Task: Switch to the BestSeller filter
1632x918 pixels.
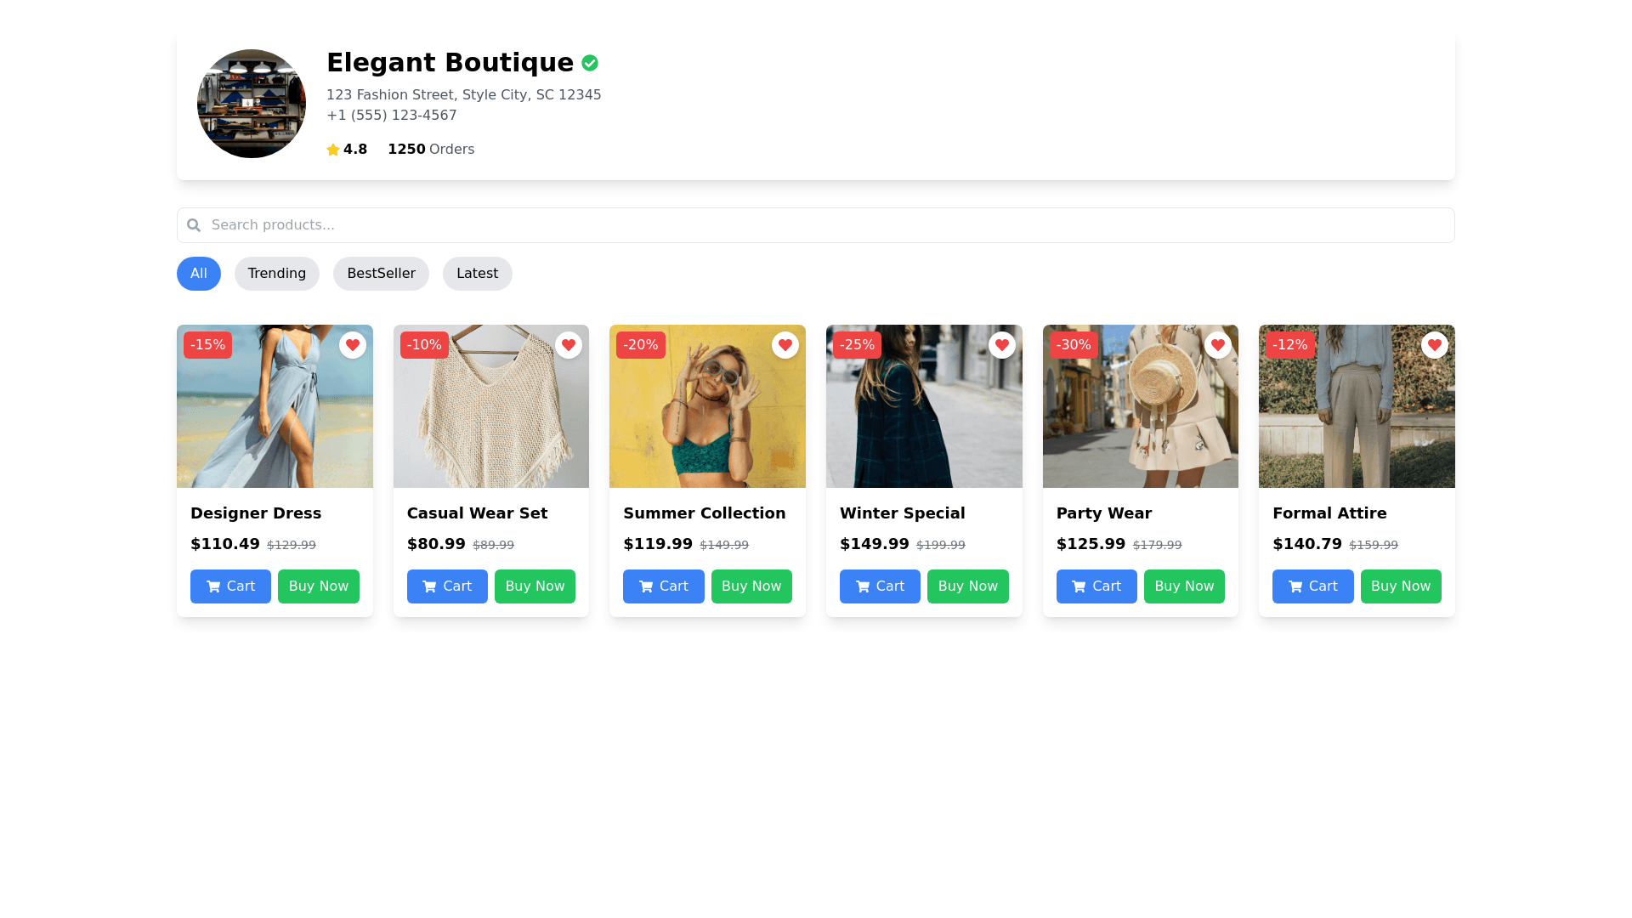Action: (381, 274)
